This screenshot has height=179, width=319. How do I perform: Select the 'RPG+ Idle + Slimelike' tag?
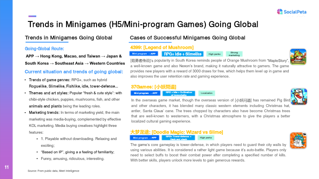(183, 54)
